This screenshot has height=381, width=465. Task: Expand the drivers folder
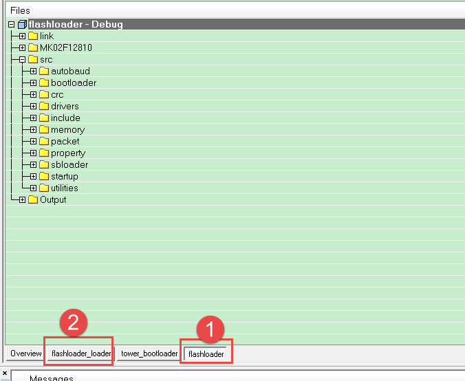(x=33, y=106)
